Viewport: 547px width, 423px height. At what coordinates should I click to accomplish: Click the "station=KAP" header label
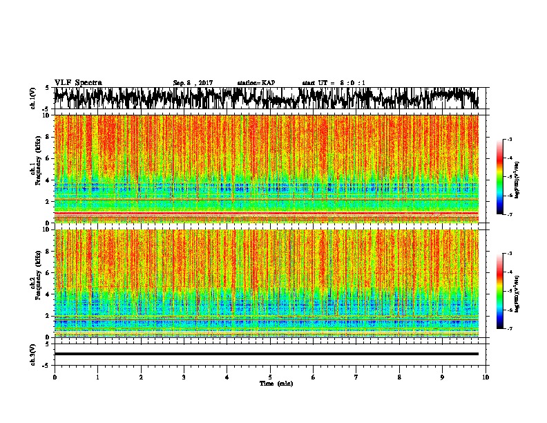pos(256,83)
